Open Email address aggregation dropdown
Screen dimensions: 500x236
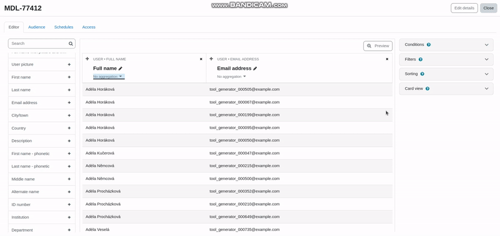(x=231, y=77)
